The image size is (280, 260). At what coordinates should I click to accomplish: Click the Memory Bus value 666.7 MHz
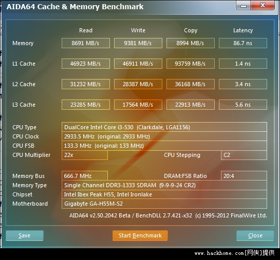coord(85,176)
